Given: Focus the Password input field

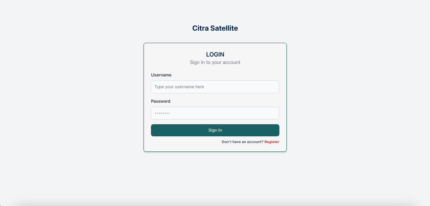Looking at the screenshot, I should (x=215, y=113).
